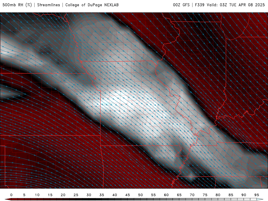Image resolution: width=268 pixels, height=201 pixels.
Task: Click the "500mb RH (%)" title text
Action: [17, 5]
